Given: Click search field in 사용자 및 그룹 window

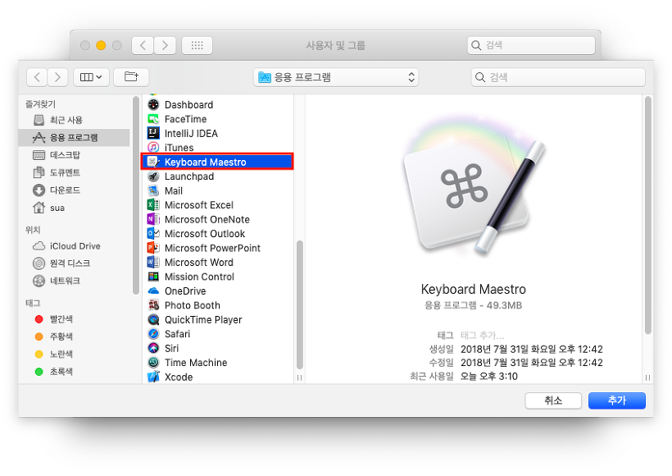Looking at the screenshot, I should [x=531, y=45].
